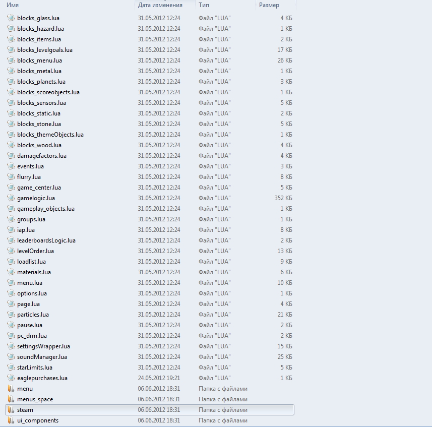The height and width of the screenshot is (427, 432).
Task: Click the 24.05.2012 19:21 date cell
Action: point(159,378)
